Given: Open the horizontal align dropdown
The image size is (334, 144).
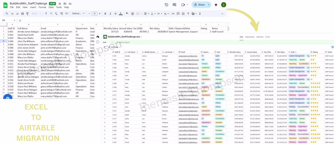Looking at the screenshot, I should click(147, 14).
